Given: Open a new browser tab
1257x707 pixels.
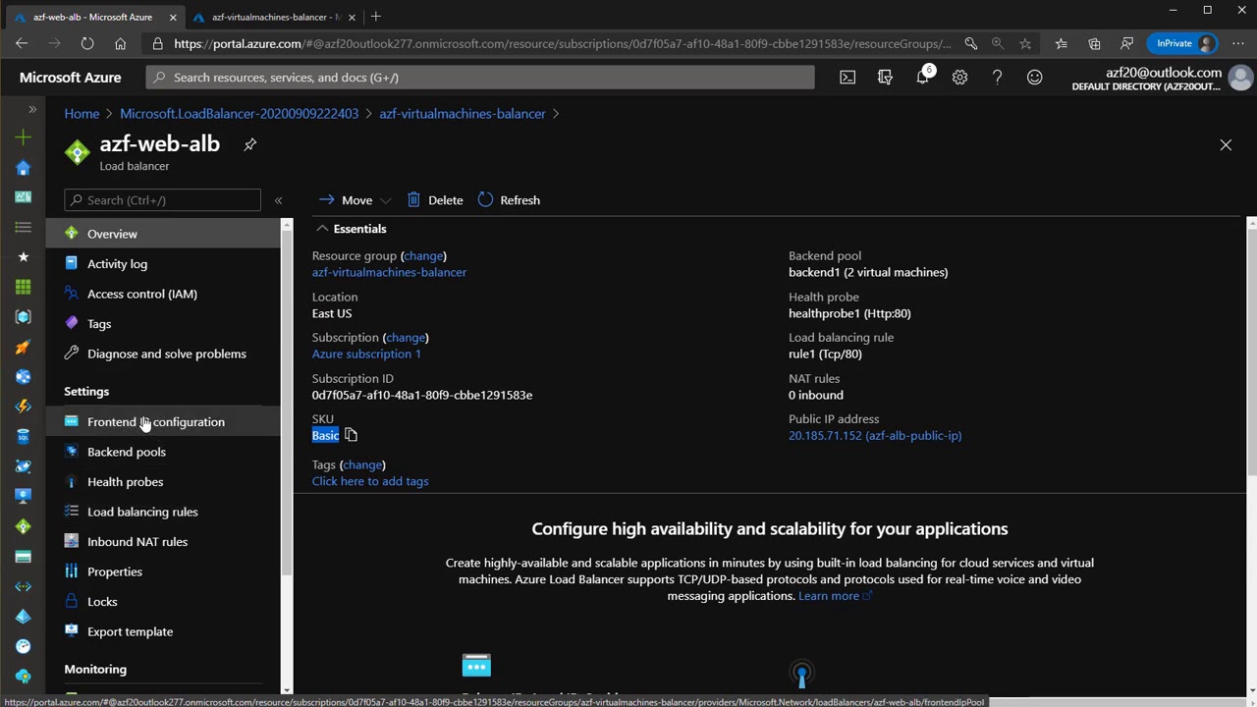Looking at the screenshot, I should (376, 16).
